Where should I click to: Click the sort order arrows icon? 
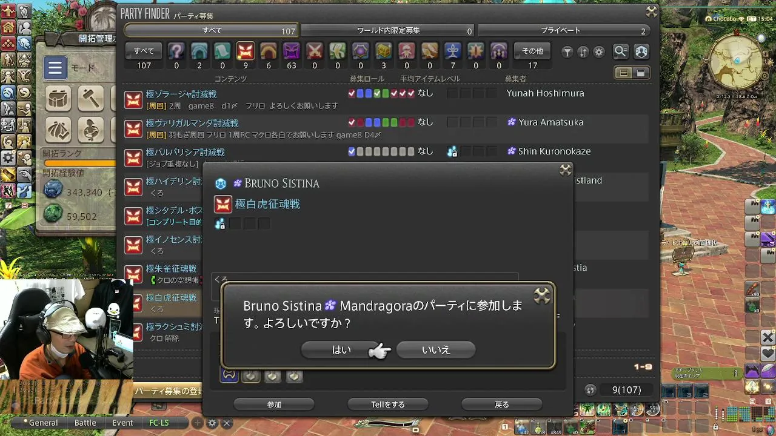[583, 52]
